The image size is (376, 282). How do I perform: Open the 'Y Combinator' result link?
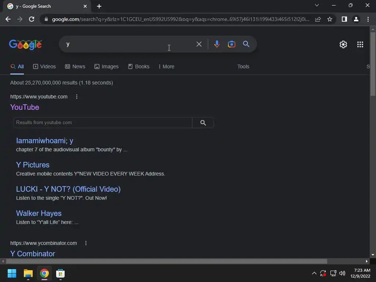pyautogui.click(x=33, y=254)
